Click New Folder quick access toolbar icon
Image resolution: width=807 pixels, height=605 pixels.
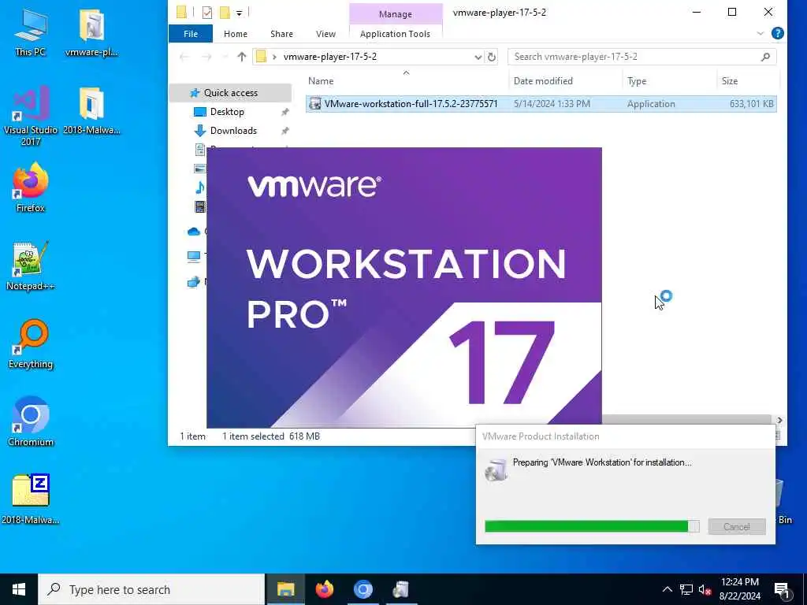point(225,12)
